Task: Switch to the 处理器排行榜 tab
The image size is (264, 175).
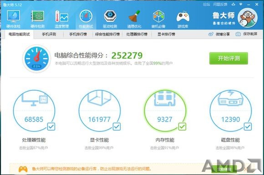Action: coord(137,34)
